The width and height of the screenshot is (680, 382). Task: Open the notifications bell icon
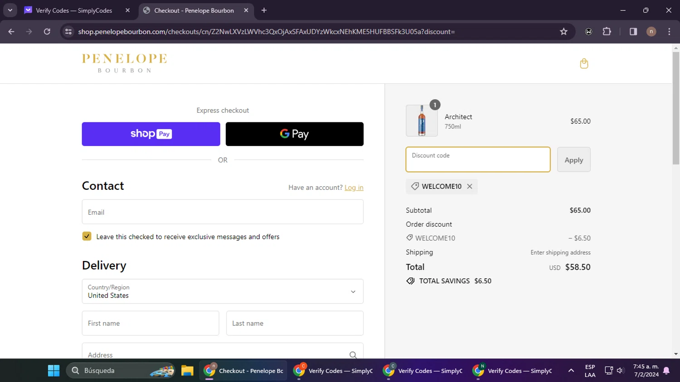666,371
